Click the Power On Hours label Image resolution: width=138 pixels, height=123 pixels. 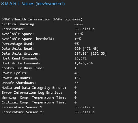17,78
